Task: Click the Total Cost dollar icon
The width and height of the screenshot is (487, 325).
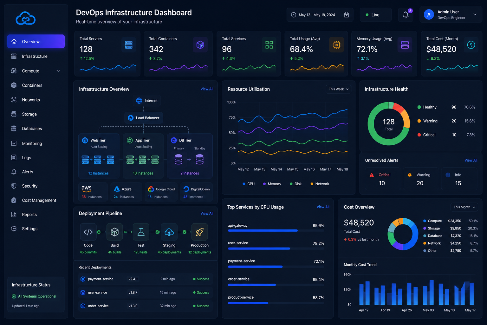Action: point(471,45)
